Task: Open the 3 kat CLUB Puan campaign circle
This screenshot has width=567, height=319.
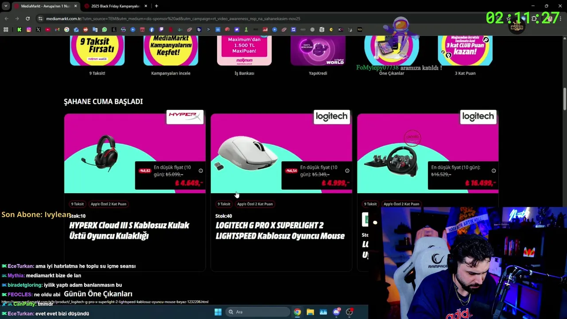Action: point(465,51)
